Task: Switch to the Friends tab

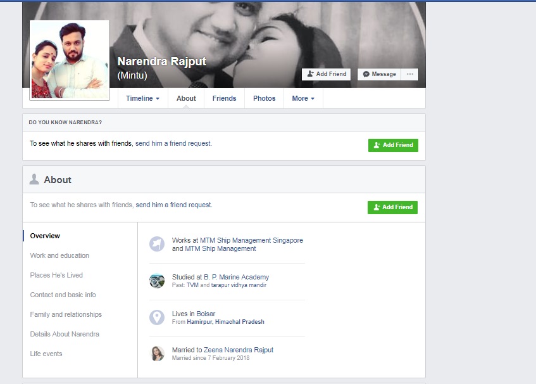Action: pyautogui.click(x=224, y=98)
